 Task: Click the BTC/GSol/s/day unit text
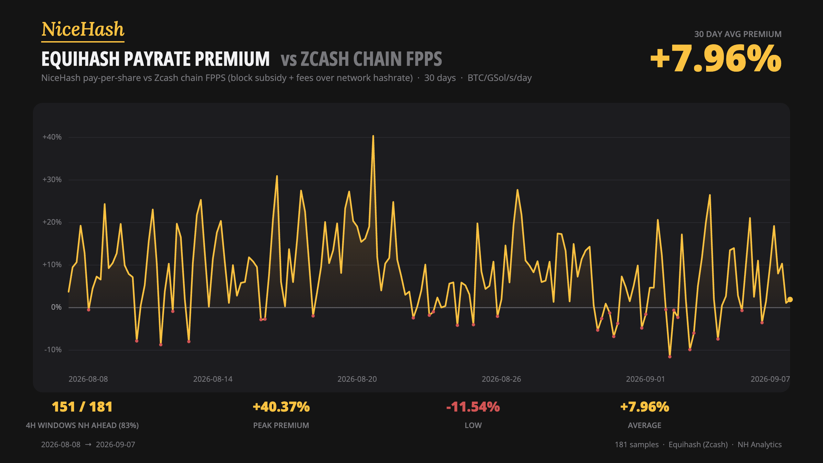500,78
